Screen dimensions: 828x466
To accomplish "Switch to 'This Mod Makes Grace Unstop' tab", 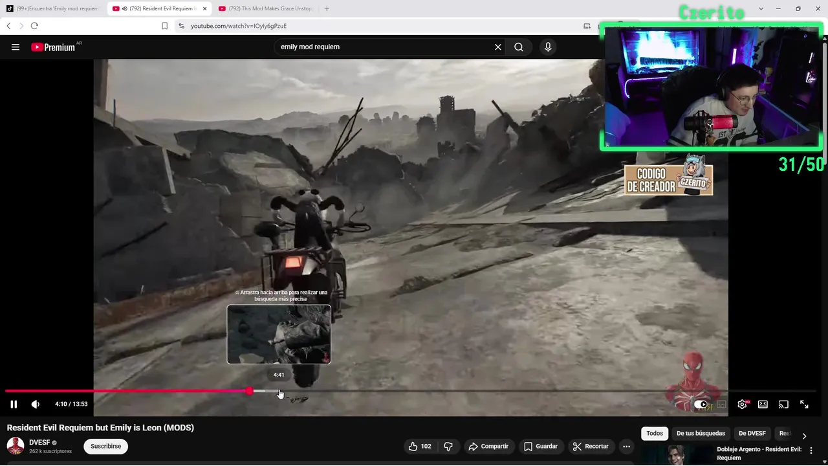I will (265, 8).
